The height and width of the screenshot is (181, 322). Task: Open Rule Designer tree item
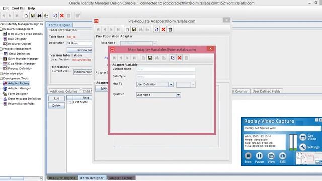click(x=17, y=39)
